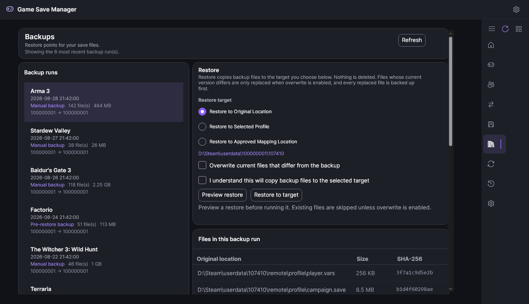Click the 2026-08-26 21:42:00 timestamp
529x304 pixels.
[55, 178]
